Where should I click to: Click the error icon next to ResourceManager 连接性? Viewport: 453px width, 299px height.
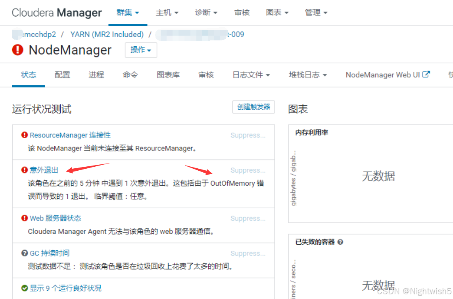tap(25, 135)
